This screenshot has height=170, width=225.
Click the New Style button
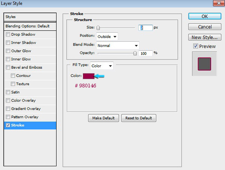[x=204, y=37]
